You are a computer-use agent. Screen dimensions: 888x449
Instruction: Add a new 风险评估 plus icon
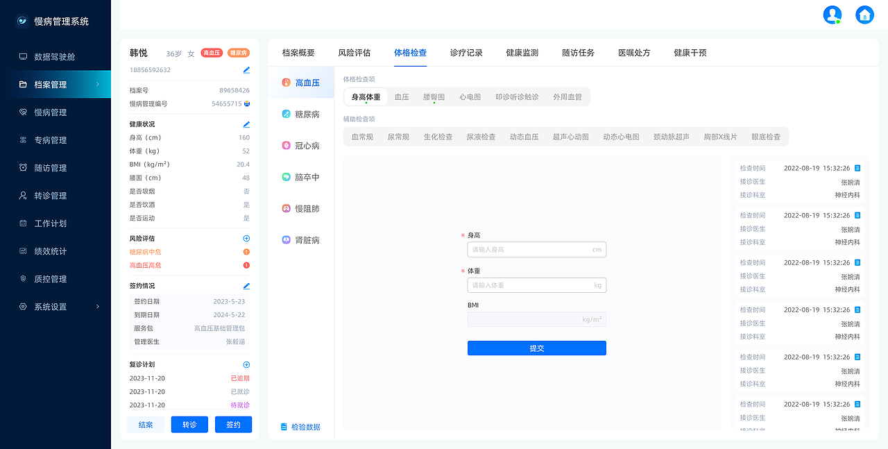[x=246, y=238]
